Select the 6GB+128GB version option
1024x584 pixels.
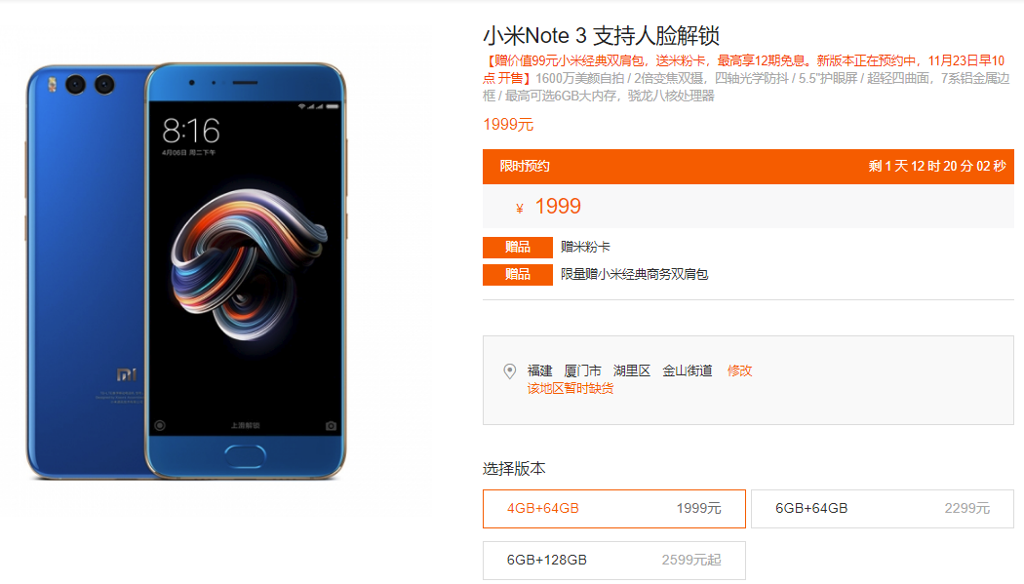tap(613, 560)
